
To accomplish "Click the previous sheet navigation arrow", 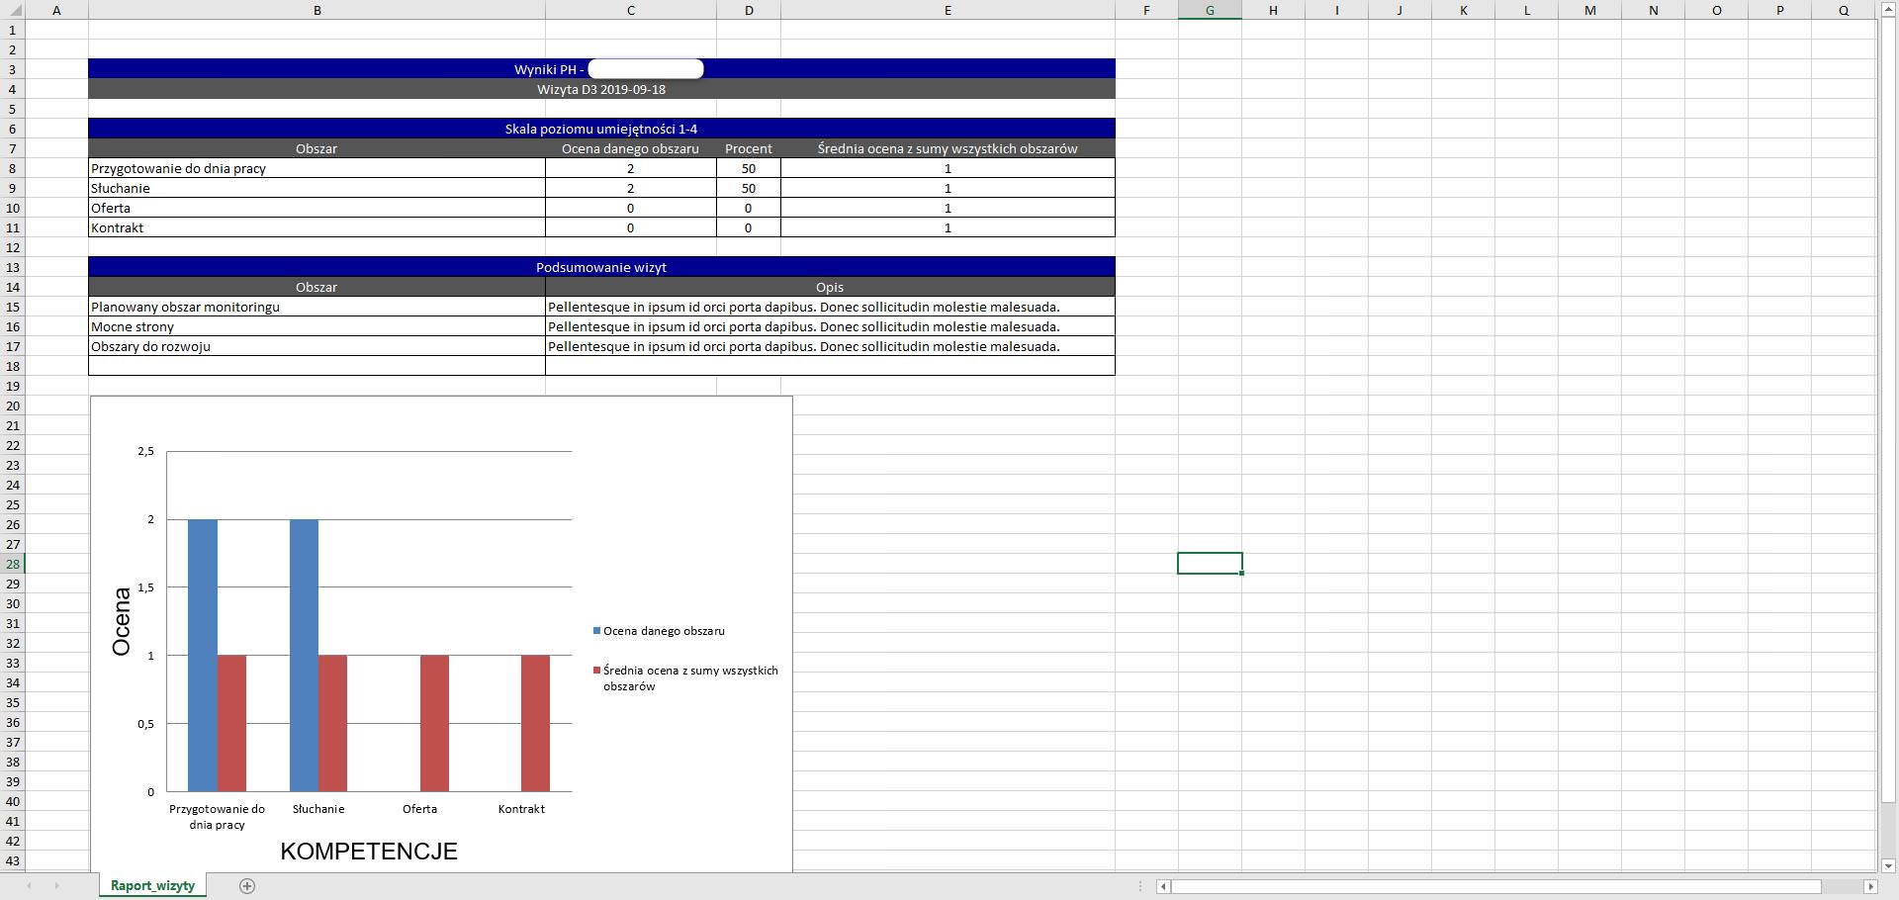I will point(30,886).
